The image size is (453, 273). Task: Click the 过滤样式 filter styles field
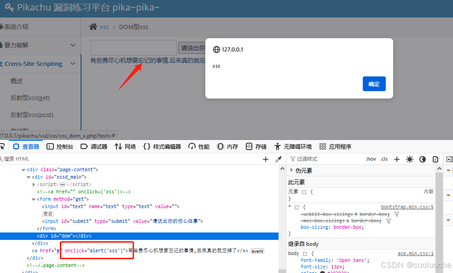[326, 159]
